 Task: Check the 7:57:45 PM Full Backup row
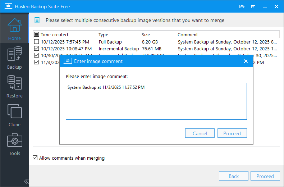[x=36, y=42]
